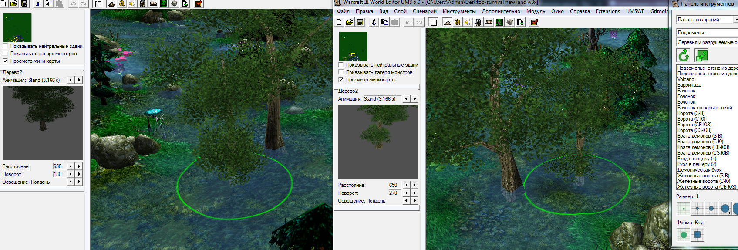This screenshot has height=250, width=738.
Task: Click Test Map checkmark icon in left editor
Action: click(199, 3)
